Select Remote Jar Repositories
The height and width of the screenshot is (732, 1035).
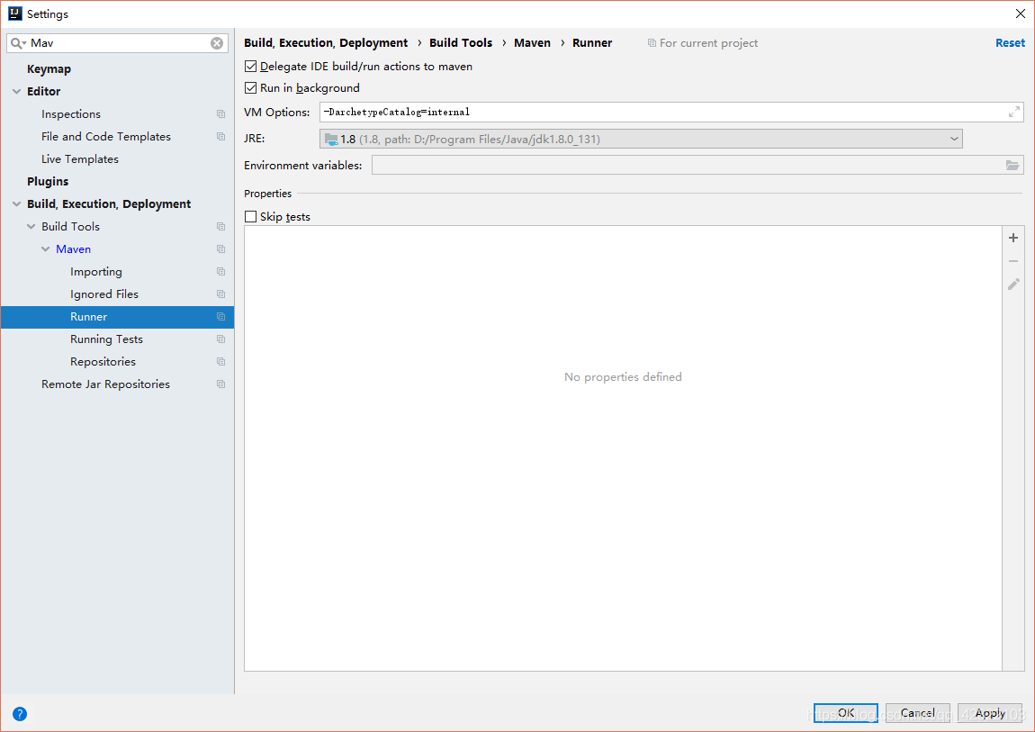[105, 384]
